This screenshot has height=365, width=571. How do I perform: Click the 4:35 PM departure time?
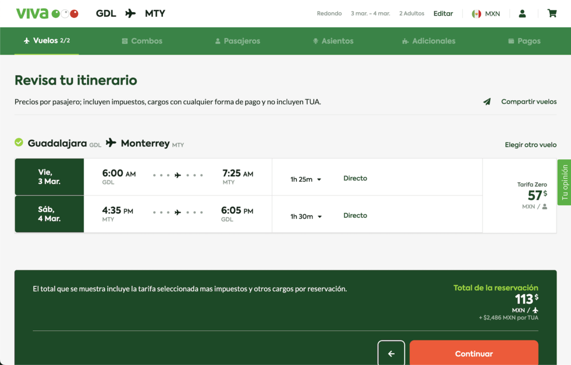pyautogui.click(x=118, y=210)
